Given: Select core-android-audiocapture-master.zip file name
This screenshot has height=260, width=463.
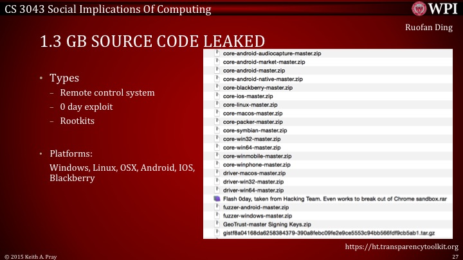Looking at the screenshot, I should [272, 53].
